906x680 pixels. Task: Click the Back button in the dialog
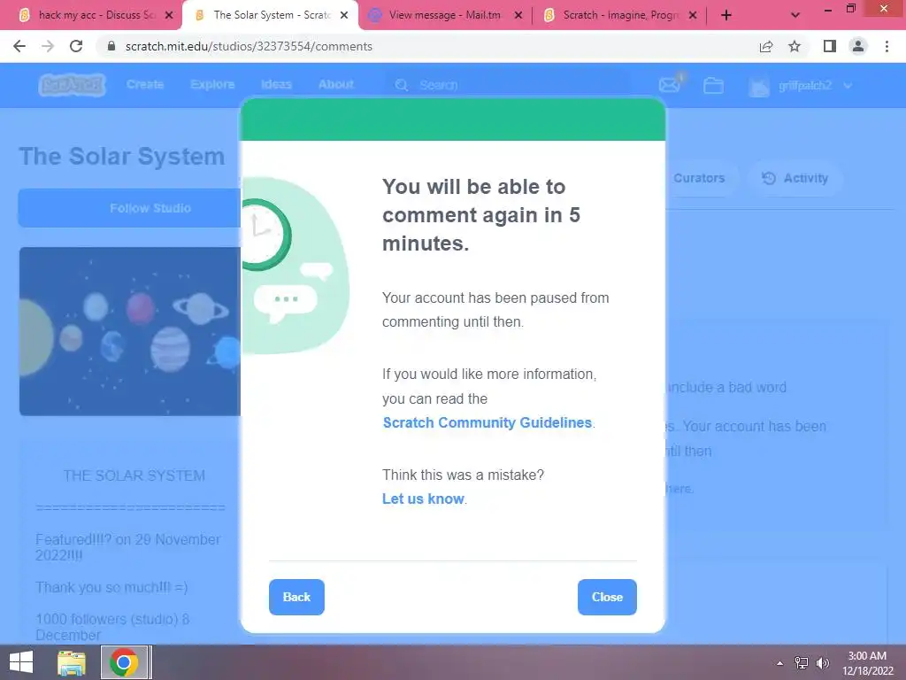(x=296, y=597)
